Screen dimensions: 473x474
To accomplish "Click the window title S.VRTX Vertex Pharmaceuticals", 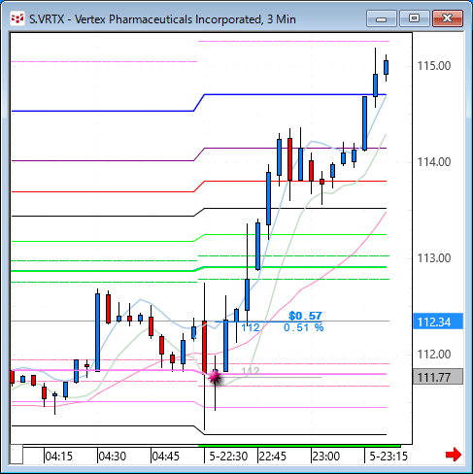I will click(x=162, y=19).
